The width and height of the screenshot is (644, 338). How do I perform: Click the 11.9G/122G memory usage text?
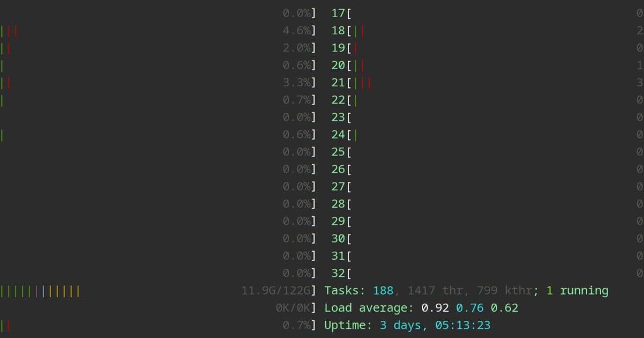(x=276, y=291)
